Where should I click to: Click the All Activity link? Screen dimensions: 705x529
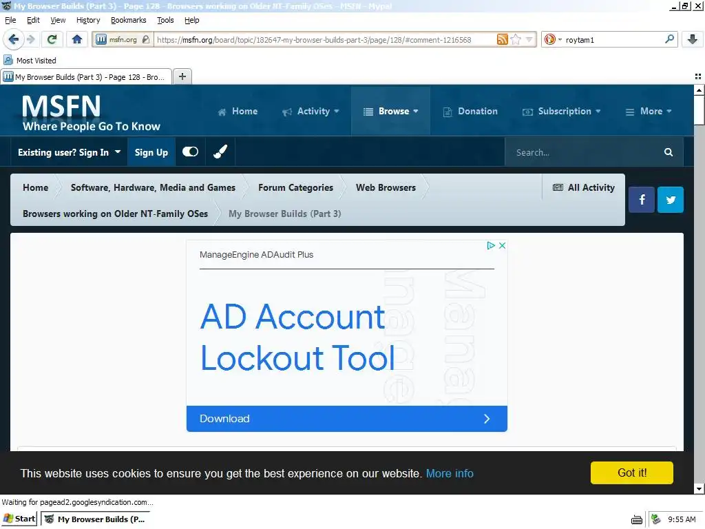(x=584, y=187)
